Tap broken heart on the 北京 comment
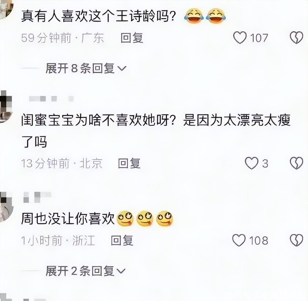Image resolution: width=308 pixels, height=301 pixels. pos(296,163)
